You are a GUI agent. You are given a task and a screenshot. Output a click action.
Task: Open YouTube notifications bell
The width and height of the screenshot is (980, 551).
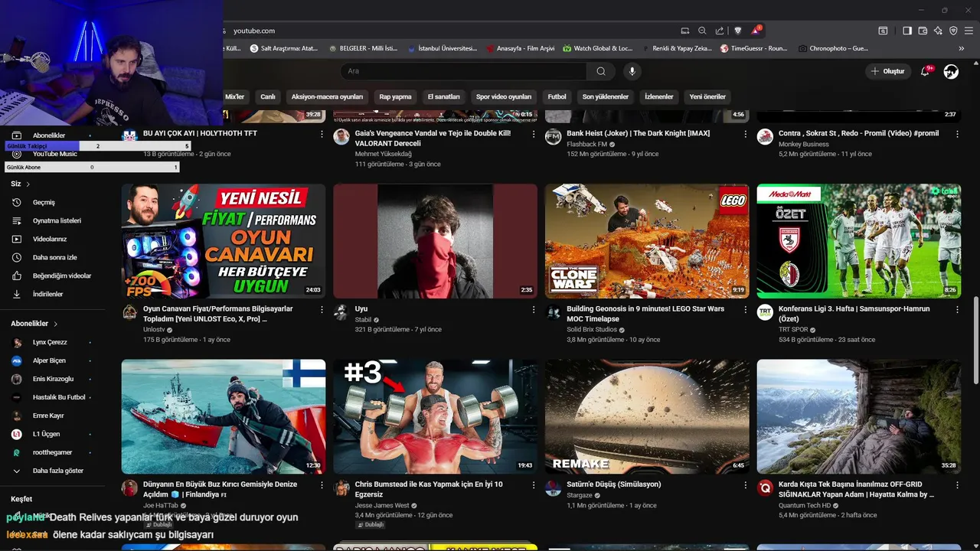pyautogui.click(x=925, y=71)
